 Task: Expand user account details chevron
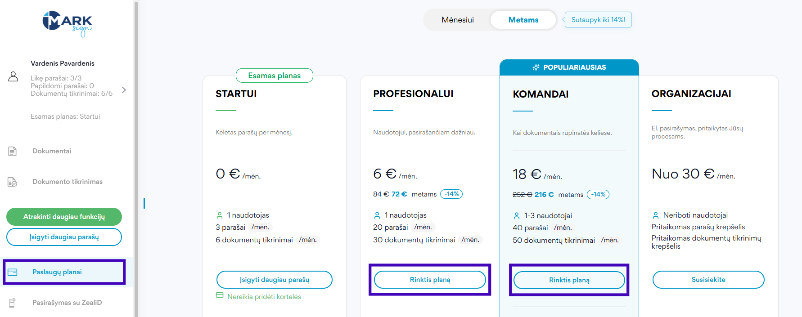pyautogui.click(x=124, y=90)
